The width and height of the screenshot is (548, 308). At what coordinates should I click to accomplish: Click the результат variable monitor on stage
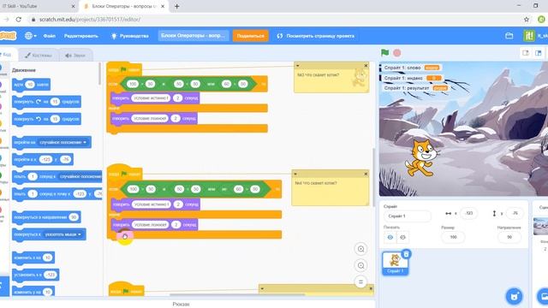[x=414, y=88]
